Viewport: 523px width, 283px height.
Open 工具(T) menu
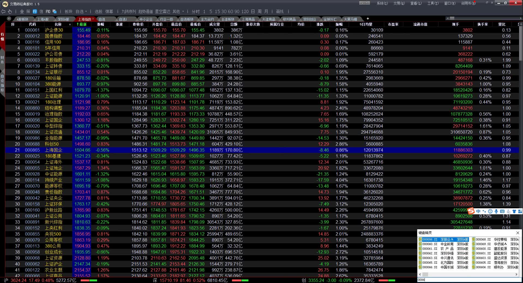tap(433, 3)
